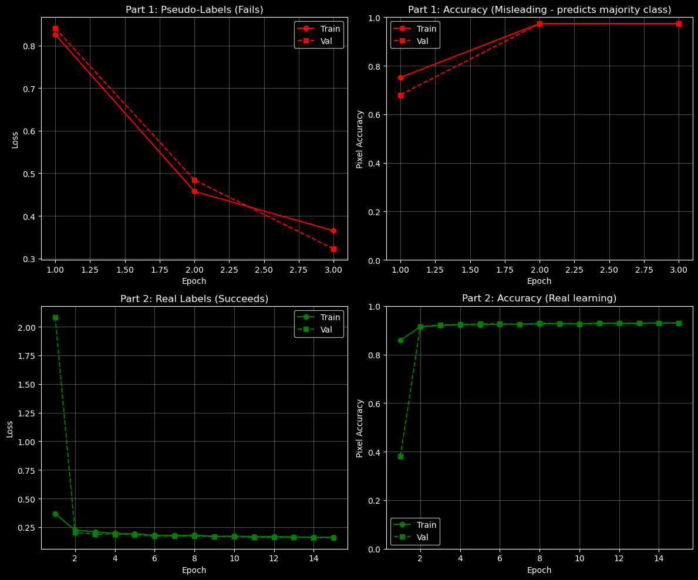This screenshot has width=698, height=580.
Task: Click Train accuracy point at epoch 1 in Part 1 Accuracy
Action: point(400,77)
